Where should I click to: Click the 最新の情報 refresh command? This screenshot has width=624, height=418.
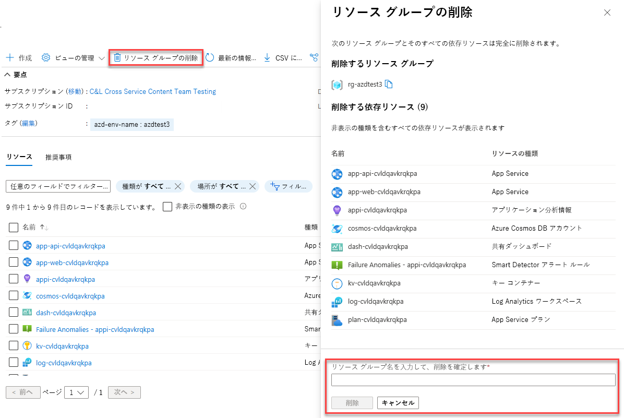pyautogui.click(x=231, y=58)
